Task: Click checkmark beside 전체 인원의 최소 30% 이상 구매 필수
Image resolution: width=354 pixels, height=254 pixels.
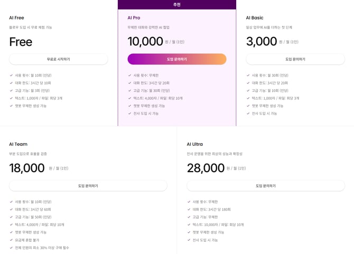Action: [11, 248]
